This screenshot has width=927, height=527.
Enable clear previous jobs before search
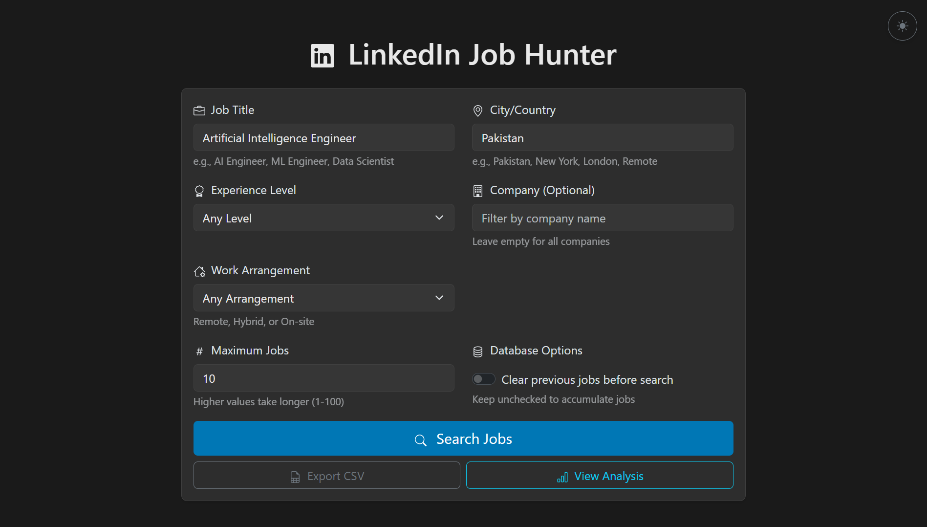point(483,379)
